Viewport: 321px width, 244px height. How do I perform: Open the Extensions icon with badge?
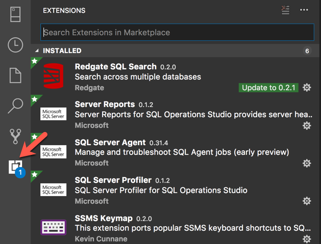tap(16, 169)
